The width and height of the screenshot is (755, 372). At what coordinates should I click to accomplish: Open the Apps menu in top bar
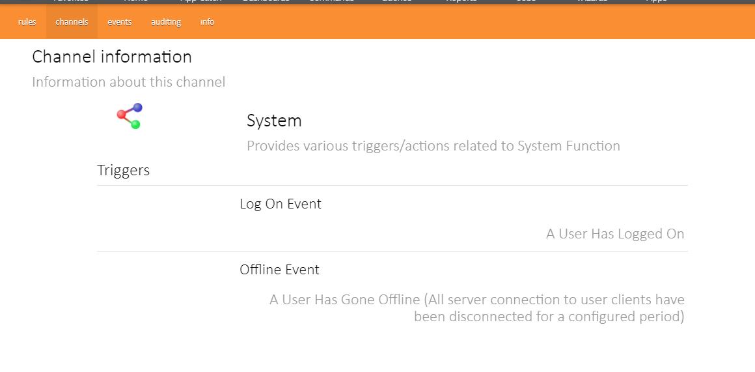(656, 1)
